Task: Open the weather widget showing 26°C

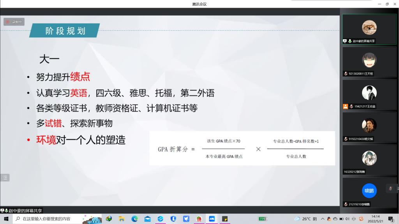Action: 306,219
